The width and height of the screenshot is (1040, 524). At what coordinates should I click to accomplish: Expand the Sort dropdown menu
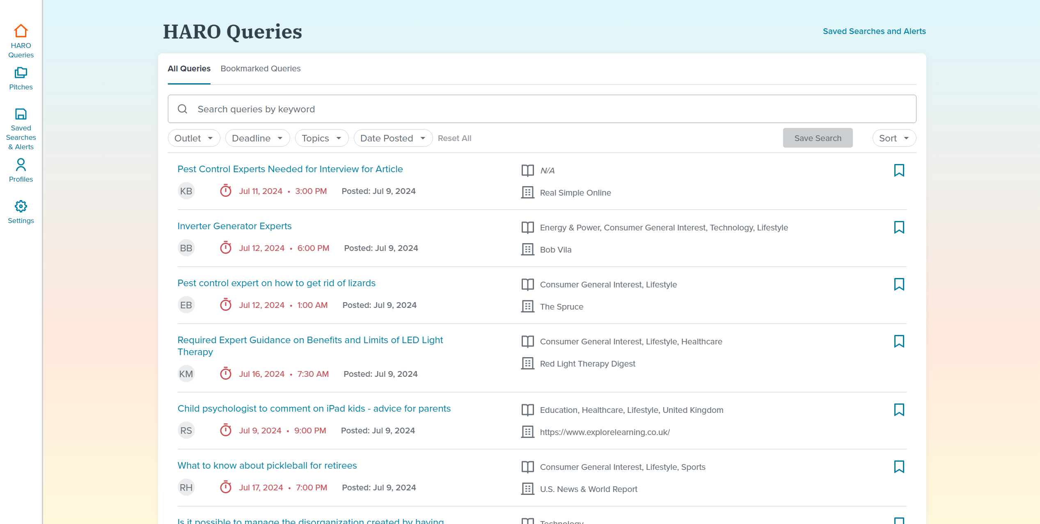[893, 138]
